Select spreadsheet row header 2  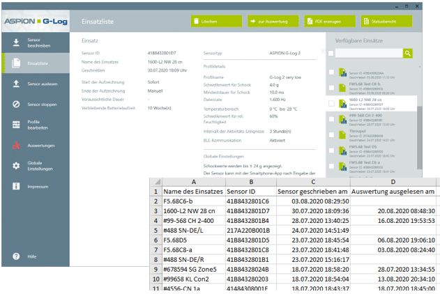point(156,201)
